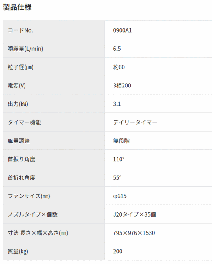Viewport: 212px width, 264px height.
Task: Click the コードNo. label cell
Action: [x=21, y=30]
